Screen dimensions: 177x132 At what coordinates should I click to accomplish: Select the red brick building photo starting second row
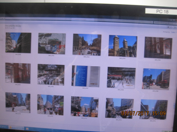18,73
